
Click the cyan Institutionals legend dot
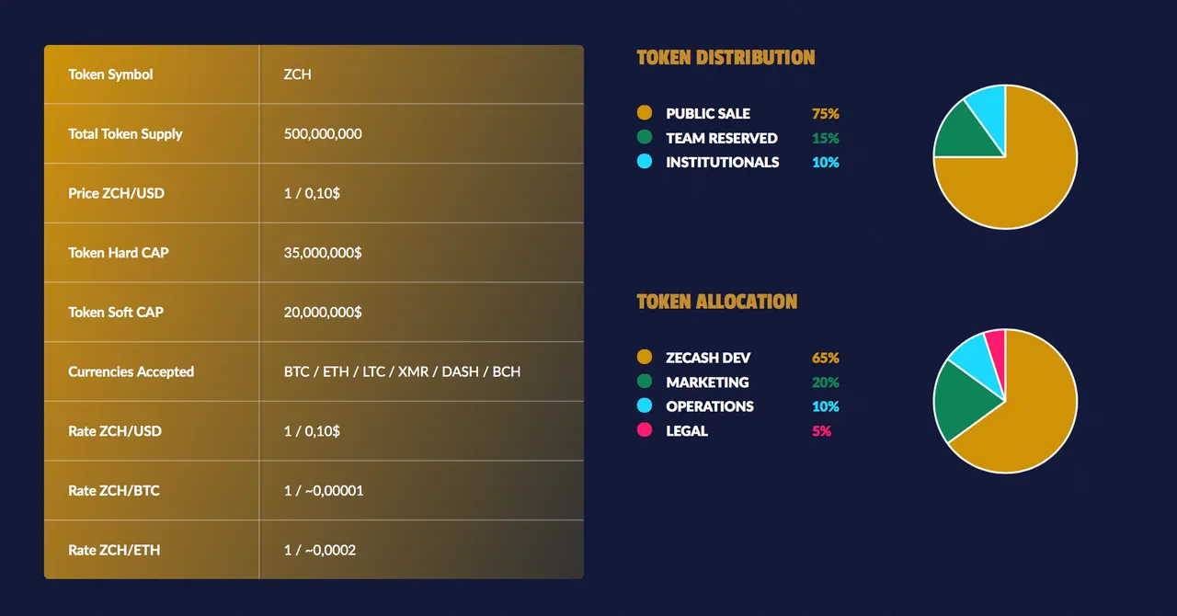coord(645,162)
